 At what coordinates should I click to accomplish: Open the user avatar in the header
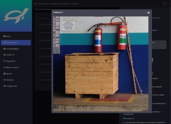[165, 4]
